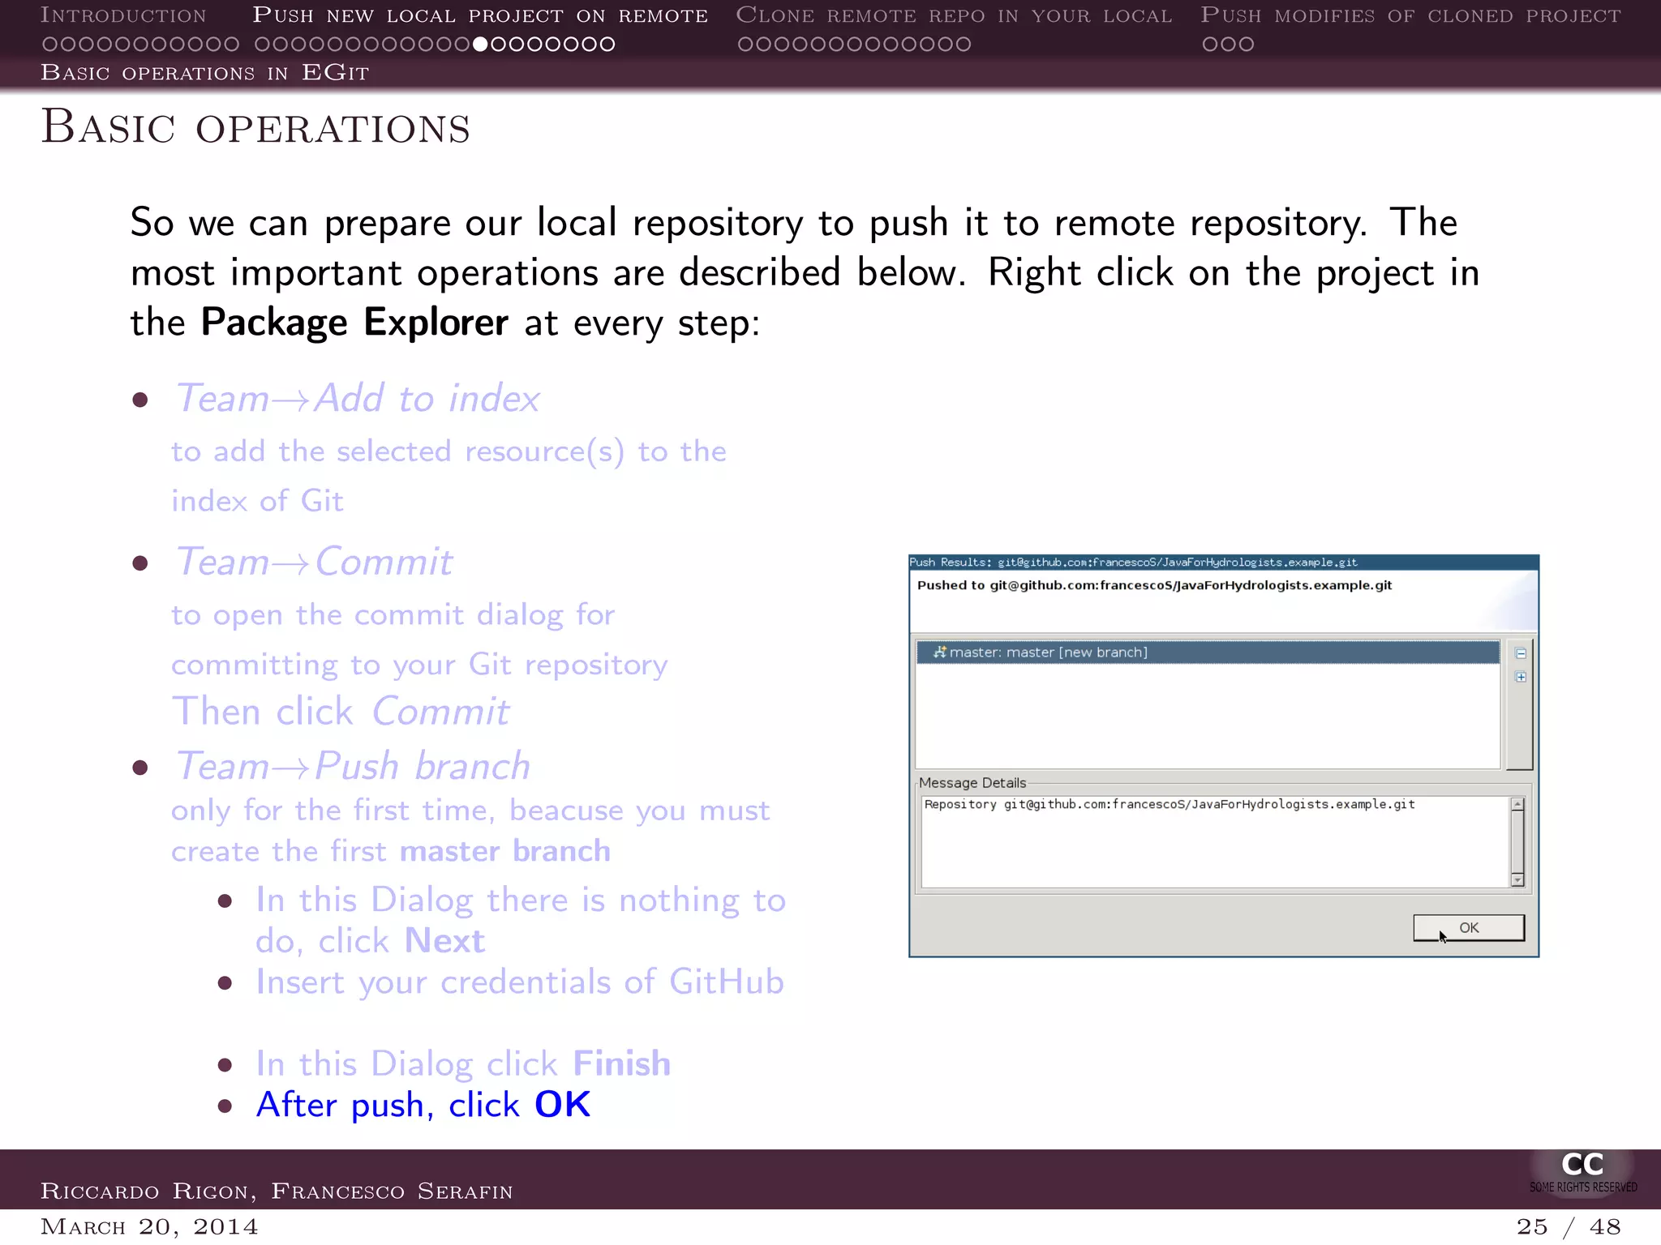Click the Team→Commit bullet text
The width and height of the screenshot is (1661, 1245).
314,562
